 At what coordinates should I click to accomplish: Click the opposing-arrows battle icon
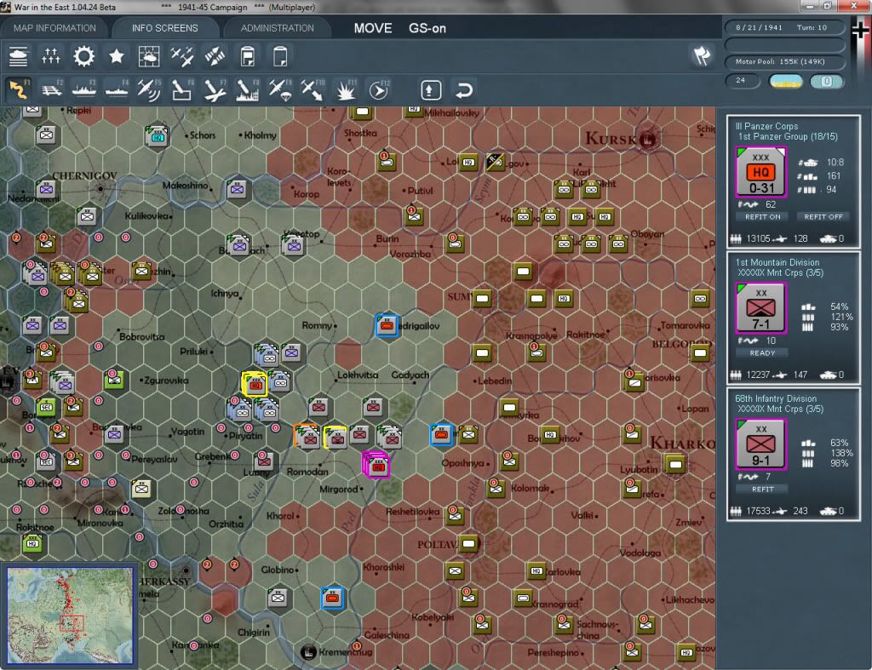pos(215,56)
